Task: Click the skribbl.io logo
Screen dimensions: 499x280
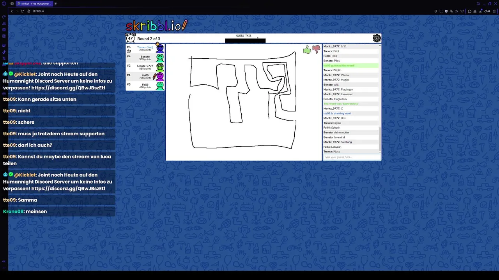Action: (157, 25)
